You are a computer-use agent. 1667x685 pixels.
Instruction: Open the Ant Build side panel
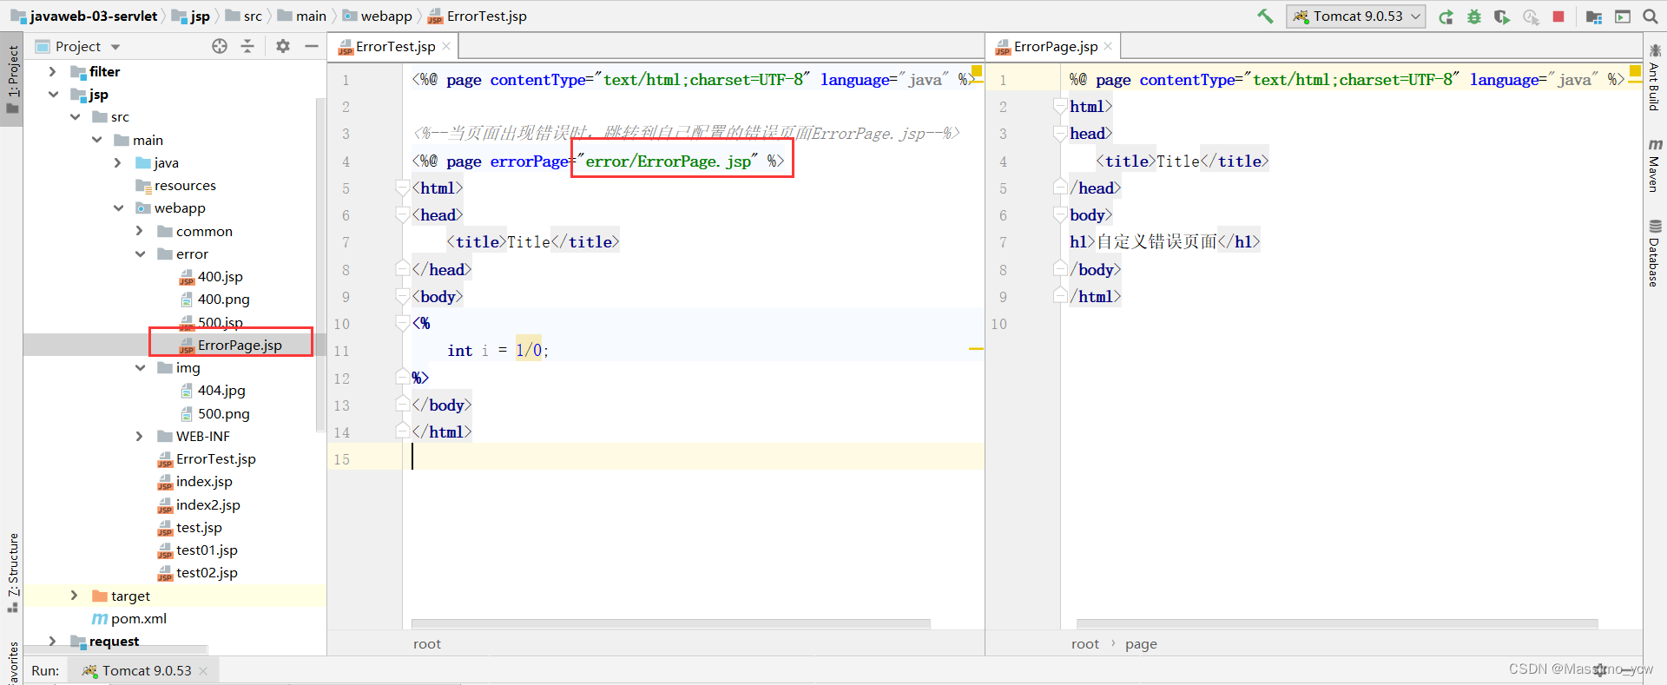point(1654,78)
